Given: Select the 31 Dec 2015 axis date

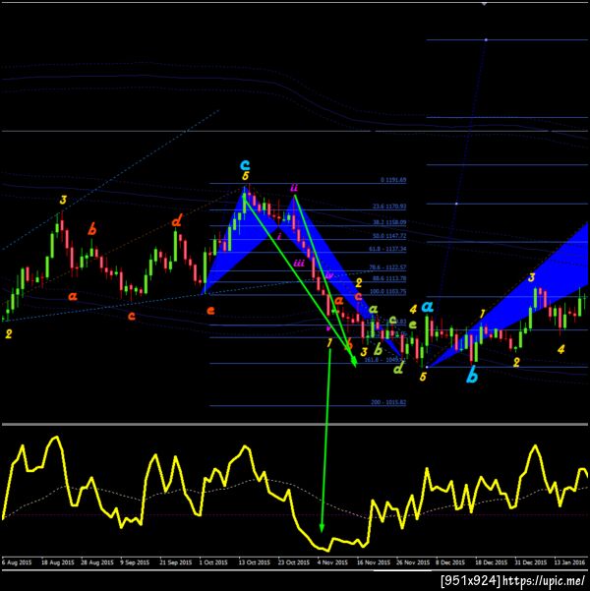Looking at the screenshot, I should [530, 562].
